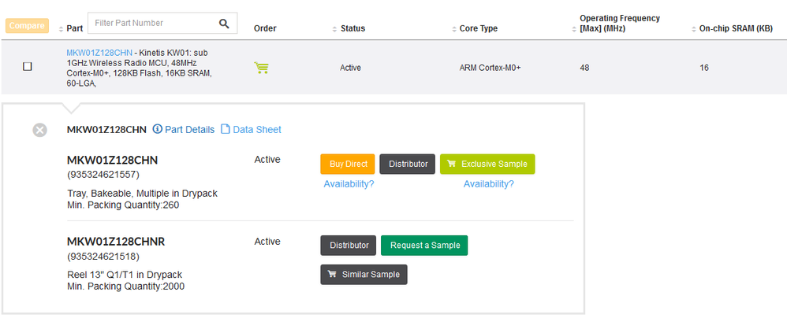Click the search magnifier icon in part filter

[225, 24]
